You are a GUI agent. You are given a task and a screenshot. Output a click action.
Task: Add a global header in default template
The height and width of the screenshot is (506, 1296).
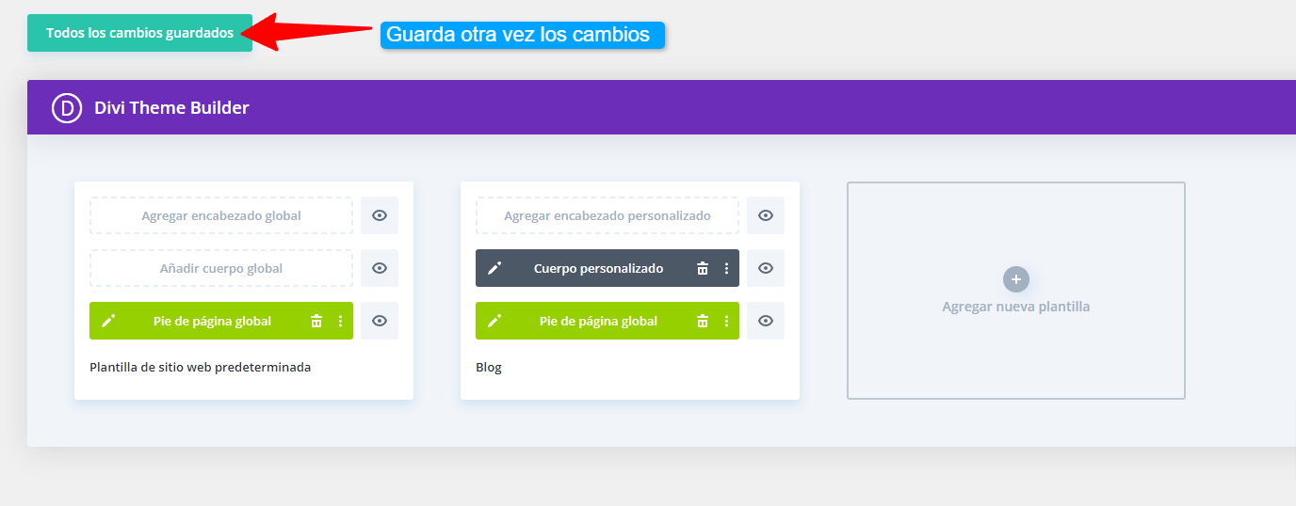[221, 215]
